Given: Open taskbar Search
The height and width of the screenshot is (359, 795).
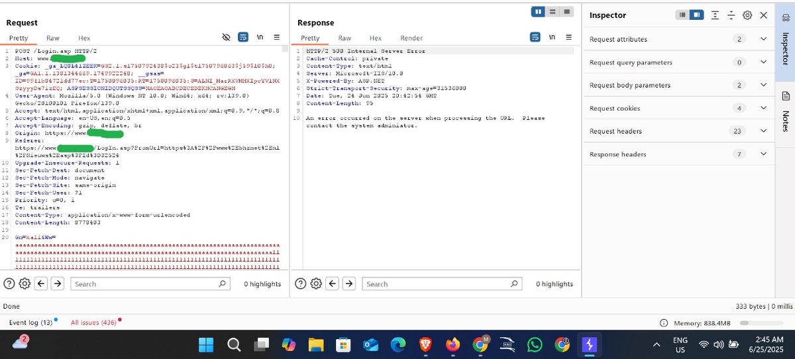Looking at the screenshot, I should point(234,344).
